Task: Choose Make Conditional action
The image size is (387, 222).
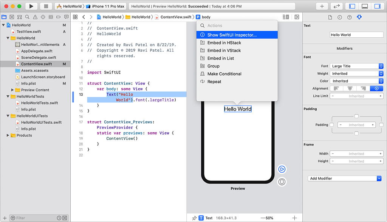Action: pyautogui.click(x=237, y=74)
